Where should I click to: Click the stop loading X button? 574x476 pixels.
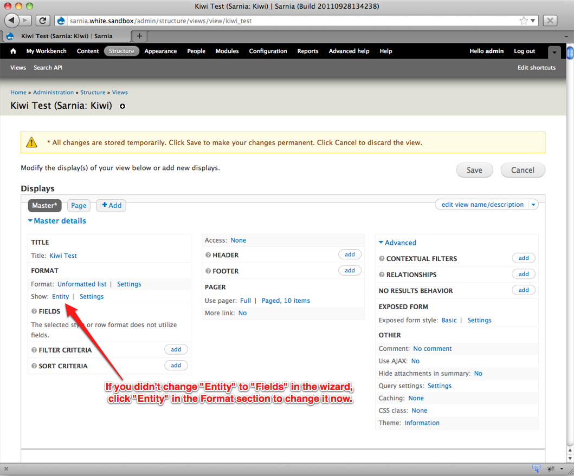[550, 21]
